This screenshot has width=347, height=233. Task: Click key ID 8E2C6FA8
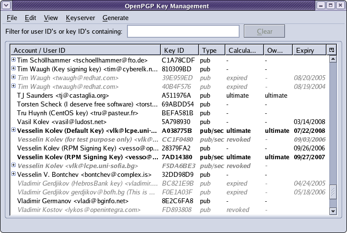177,201
